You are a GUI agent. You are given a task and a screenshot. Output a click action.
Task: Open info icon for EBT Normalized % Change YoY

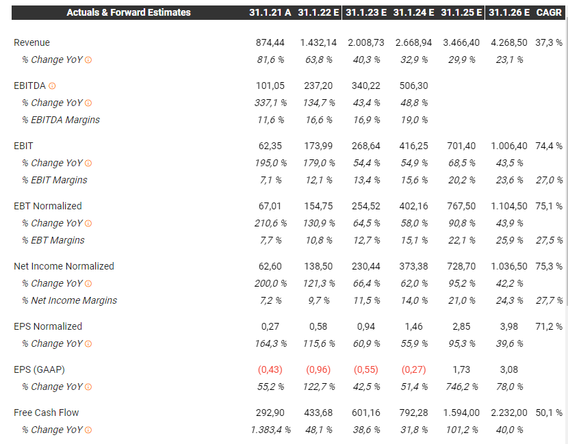coord(88,224)
